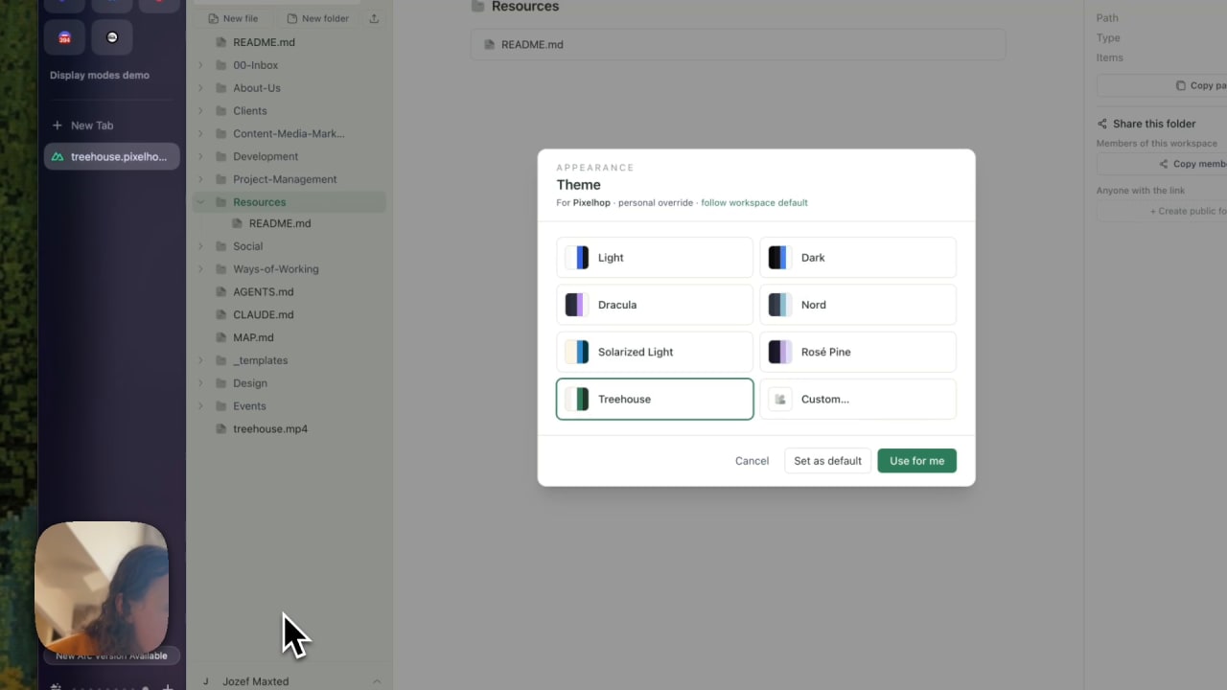
Task: Open the Custom... theme option
Action: (858, 399)
